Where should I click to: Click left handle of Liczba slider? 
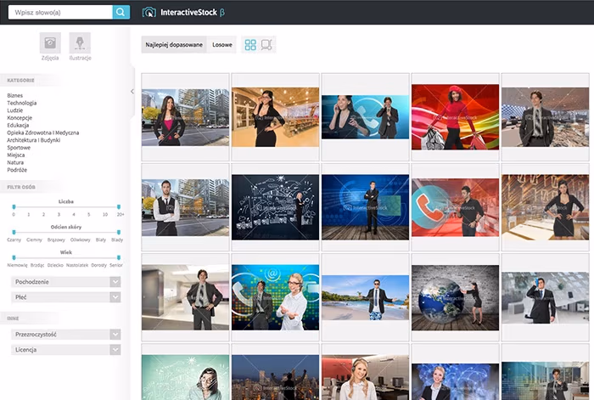14,206
